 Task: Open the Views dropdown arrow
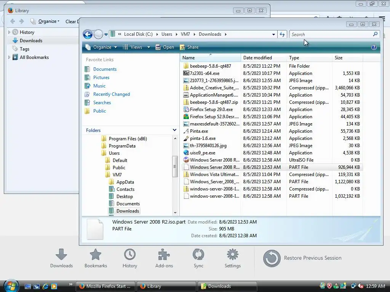[x=149, y=47]
